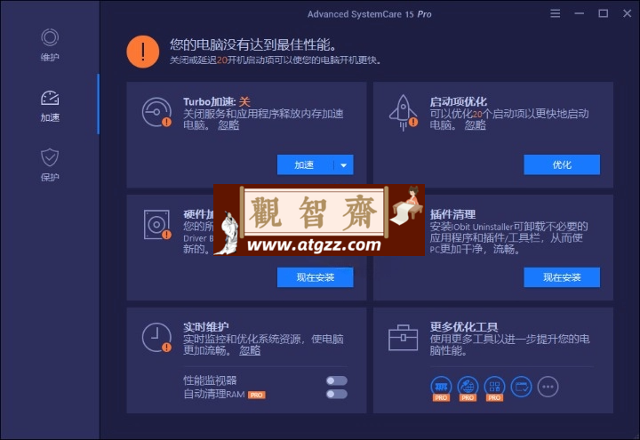Click the PRO badge beside 自动清理RAM

(257, 395)
